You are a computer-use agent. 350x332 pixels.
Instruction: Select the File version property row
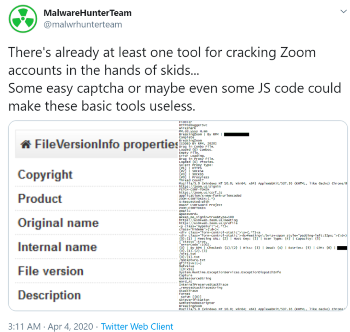pyautogui.click(x=51, y=271)
